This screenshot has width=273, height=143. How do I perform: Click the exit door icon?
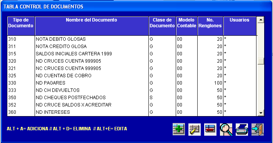click(258, 130)
